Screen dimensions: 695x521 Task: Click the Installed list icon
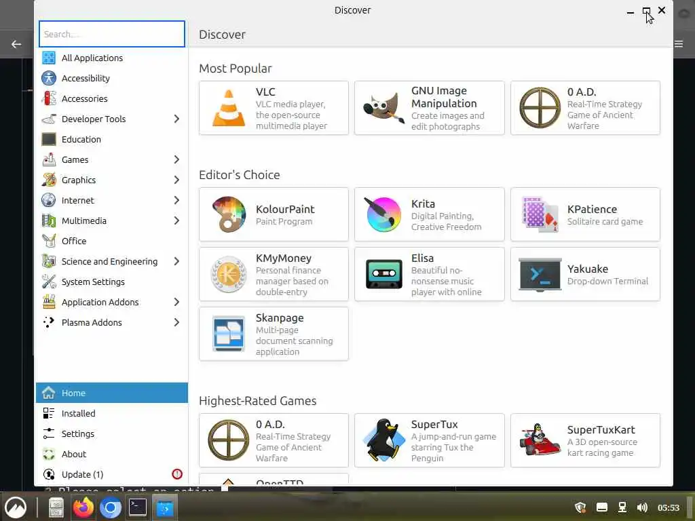click(x=49, y=413)
